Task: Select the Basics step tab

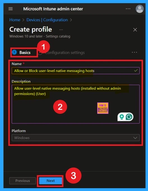Action: pos(21,52)
